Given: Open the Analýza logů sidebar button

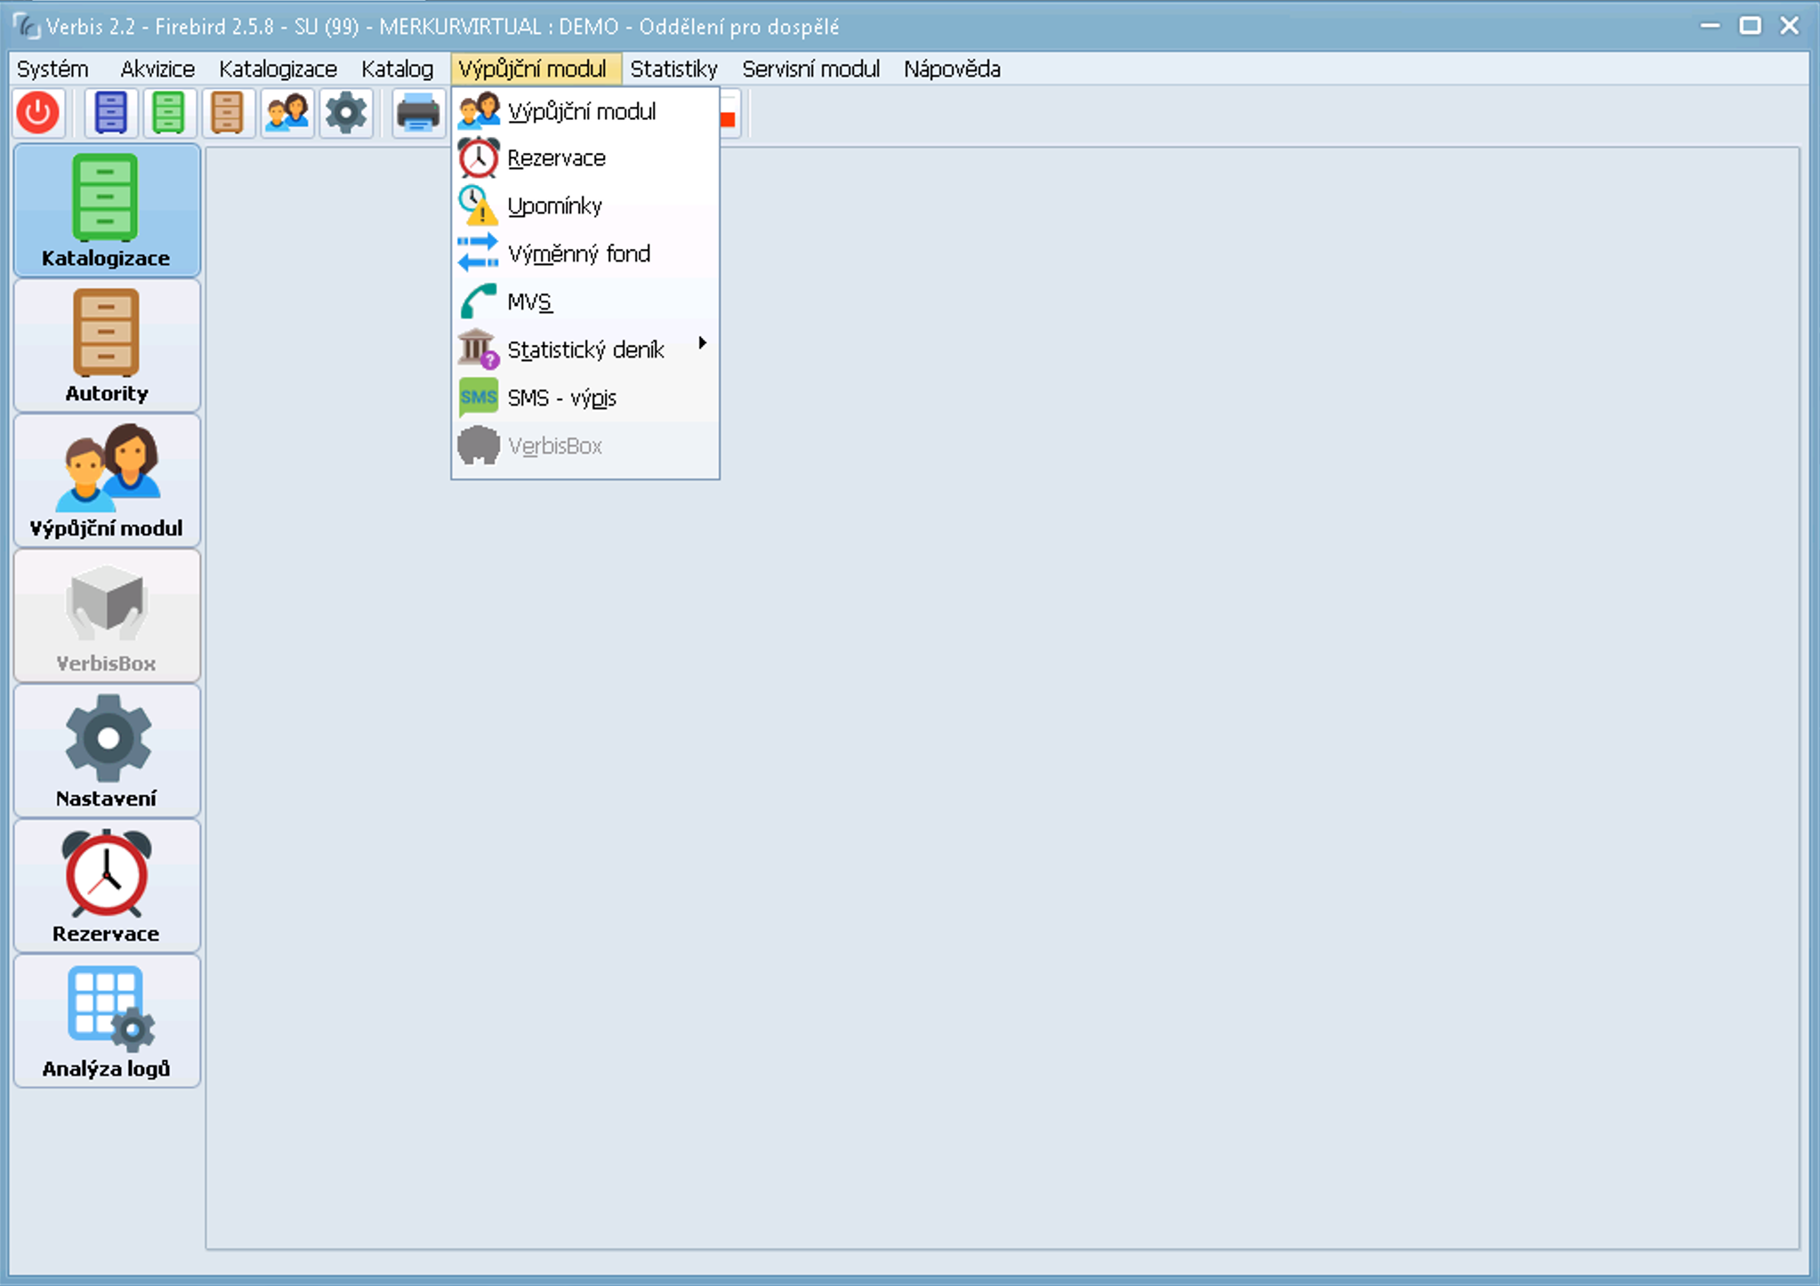Looking at the screenshot, I should 107,1021.
